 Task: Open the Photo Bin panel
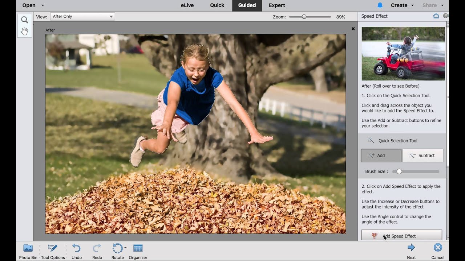(28, 252)
